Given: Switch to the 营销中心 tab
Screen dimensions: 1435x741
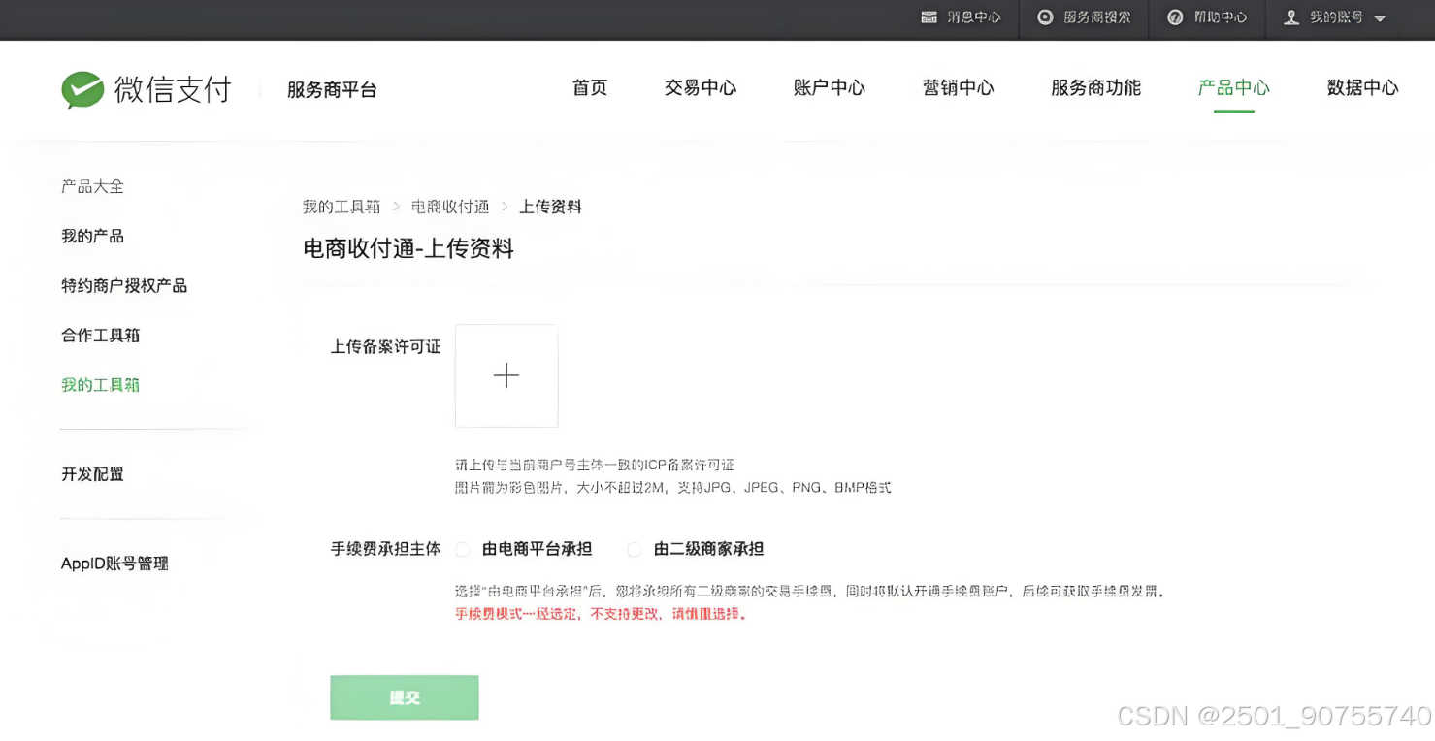Looking at the screenshot, I should [959, 88].
